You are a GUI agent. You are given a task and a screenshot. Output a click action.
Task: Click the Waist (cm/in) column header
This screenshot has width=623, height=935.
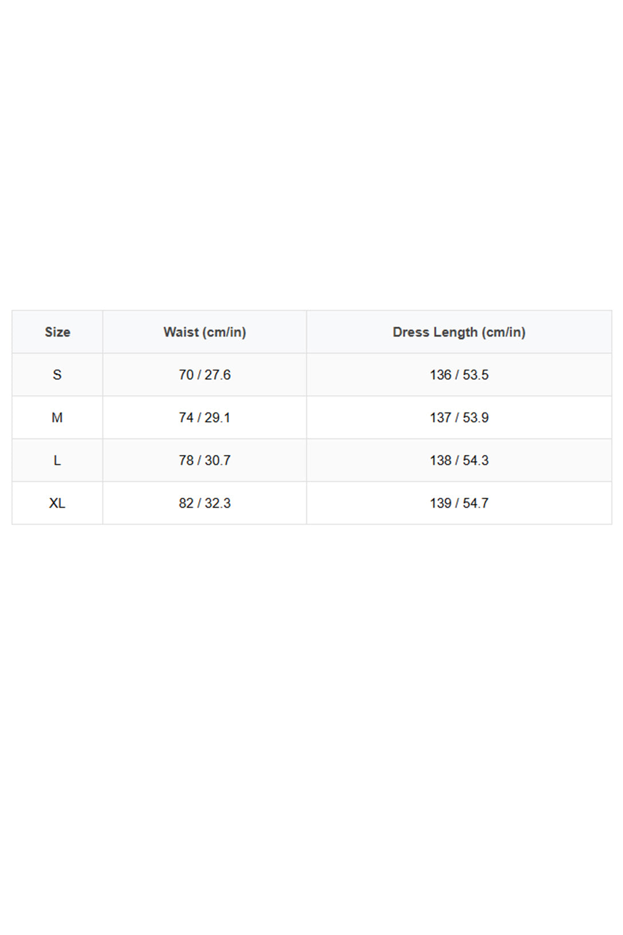pos(204,332)
